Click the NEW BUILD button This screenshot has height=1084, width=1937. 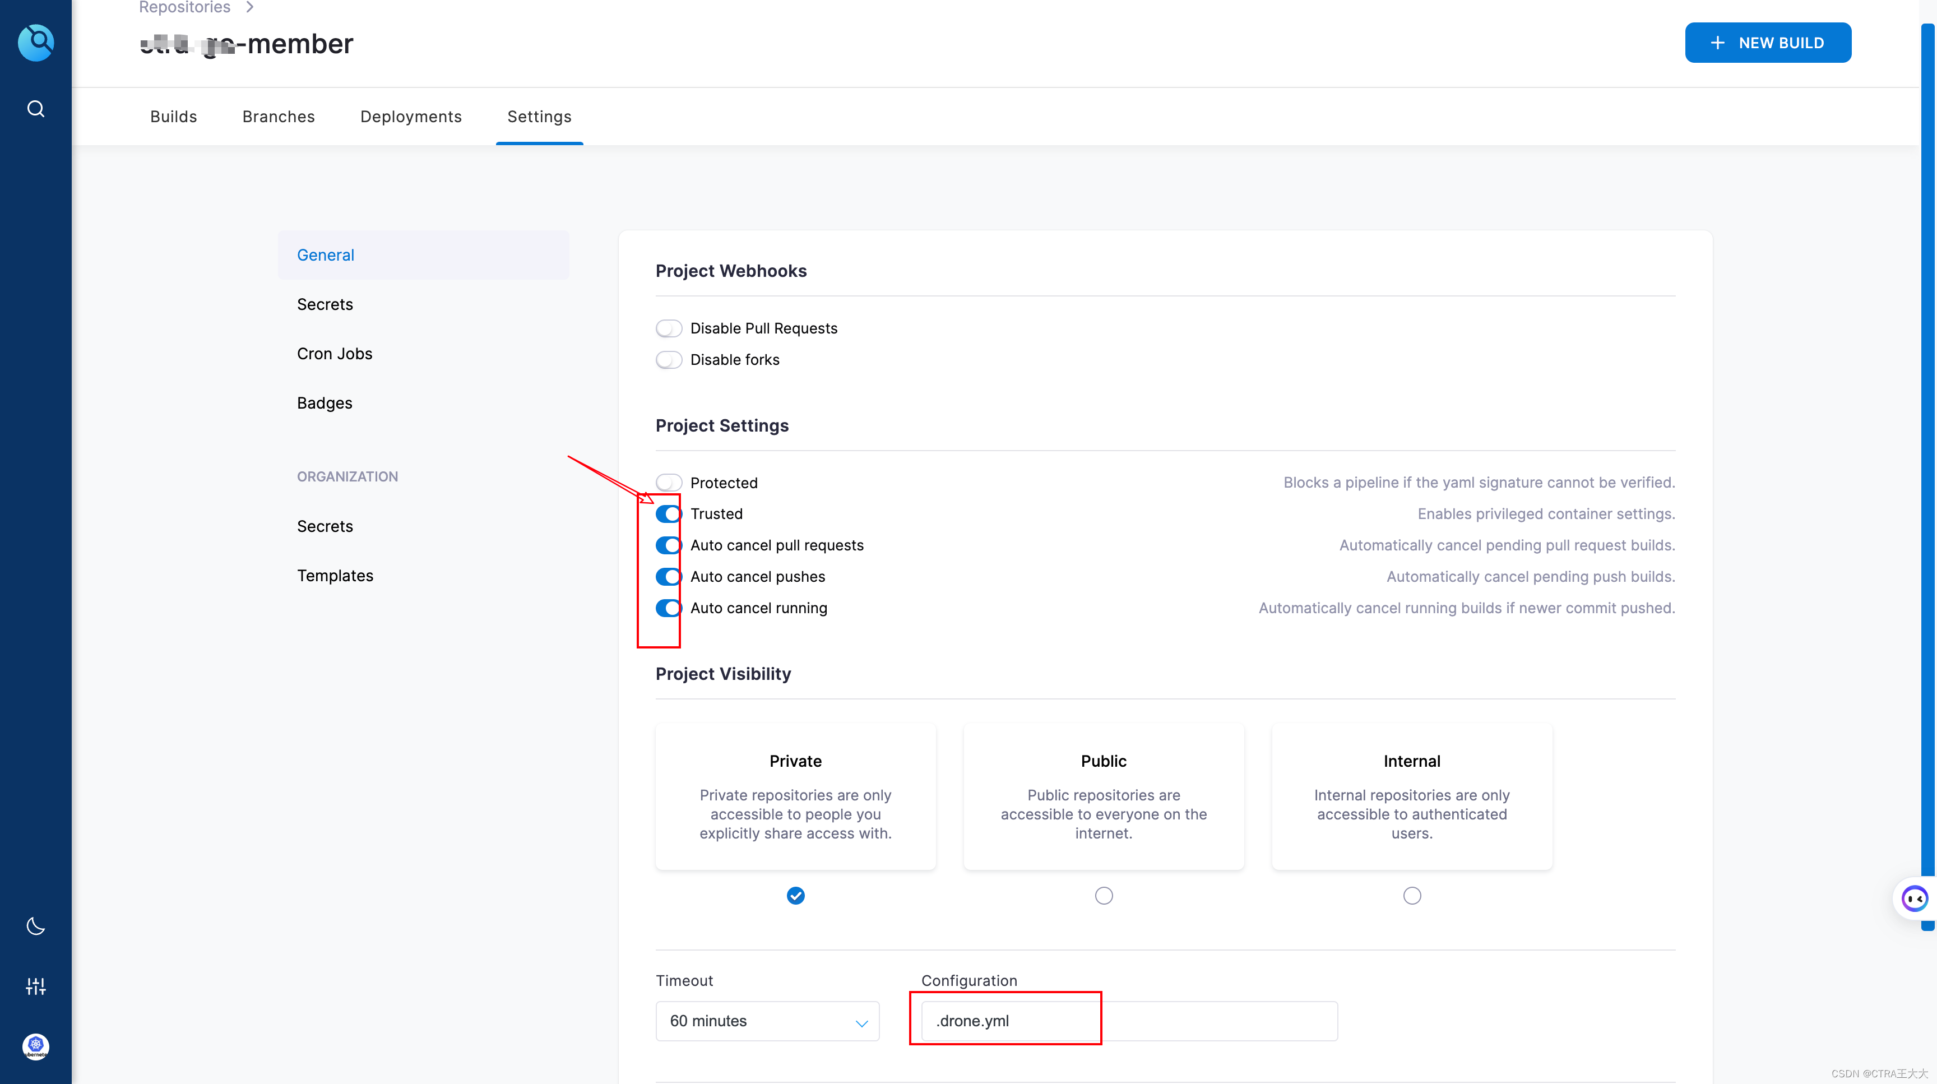pyautogui.click(x=1768, y=41)
